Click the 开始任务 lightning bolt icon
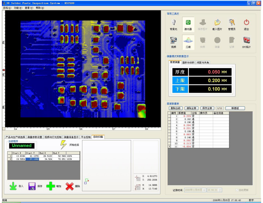 pyautogui.click(x=63, y=145)
